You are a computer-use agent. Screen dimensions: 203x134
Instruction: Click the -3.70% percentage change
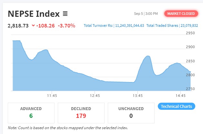66,25
